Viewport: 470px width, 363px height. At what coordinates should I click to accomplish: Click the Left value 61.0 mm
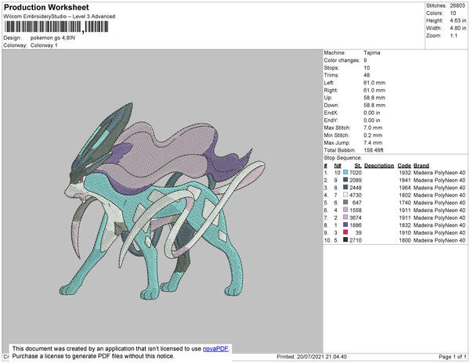[x=374, y=83]
